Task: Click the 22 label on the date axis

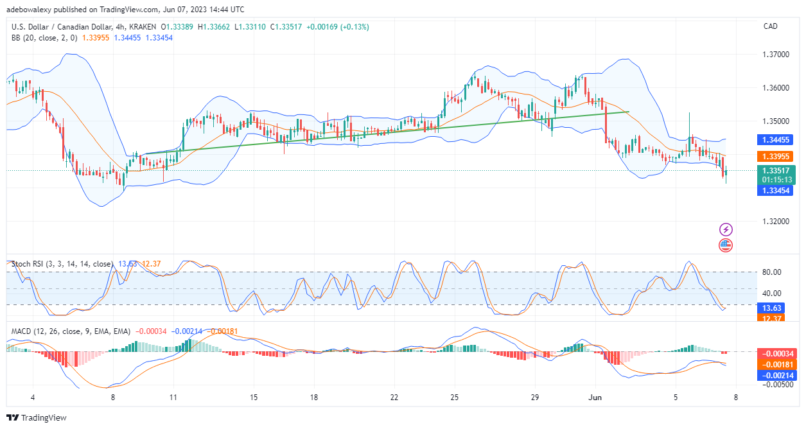Action: (x=394, y=398)
